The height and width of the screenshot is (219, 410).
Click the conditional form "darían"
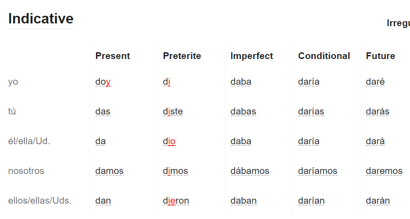tap(311, 201)
